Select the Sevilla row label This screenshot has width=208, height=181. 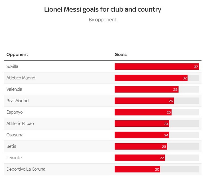[x=12, y=66]
